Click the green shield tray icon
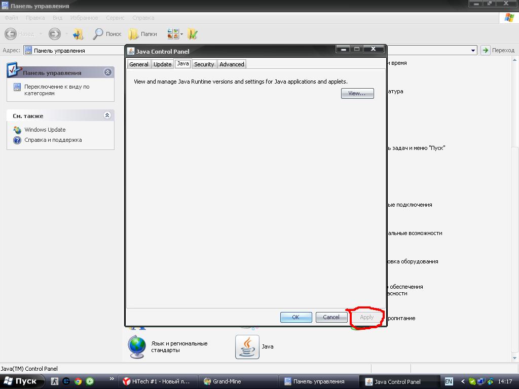 pyautogui.click(x=472, y=382)
